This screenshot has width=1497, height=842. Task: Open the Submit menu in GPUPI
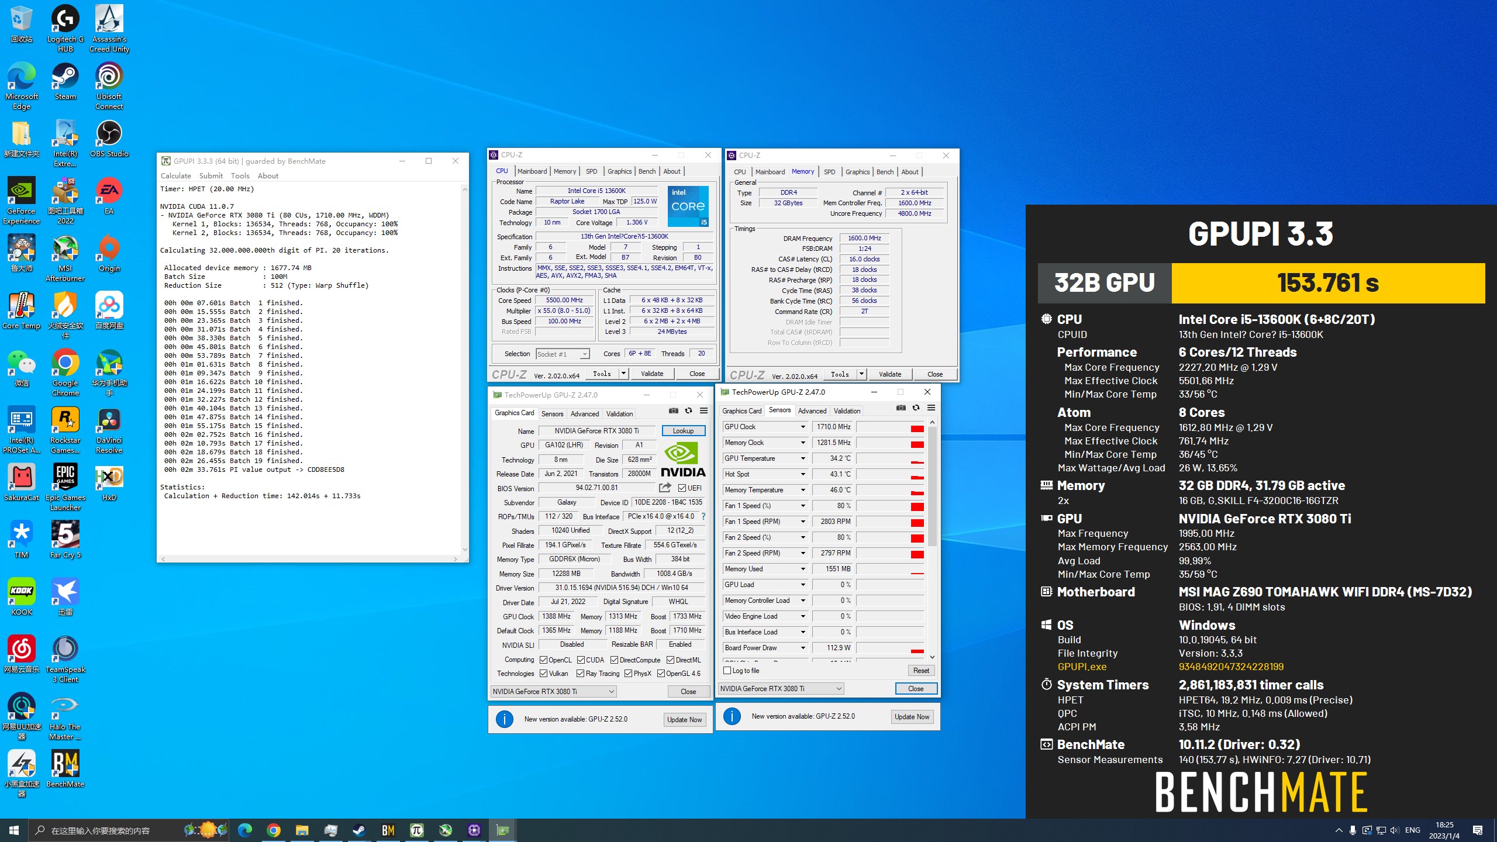pyautogui.click(x=211, y=175)
